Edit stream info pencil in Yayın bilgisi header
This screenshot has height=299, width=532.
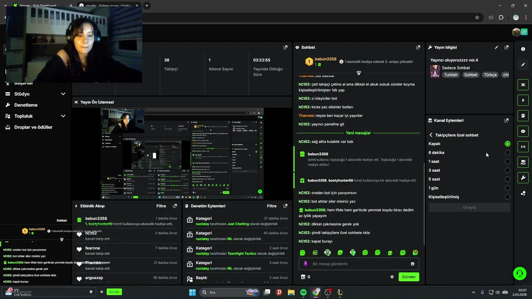(496, 47)
